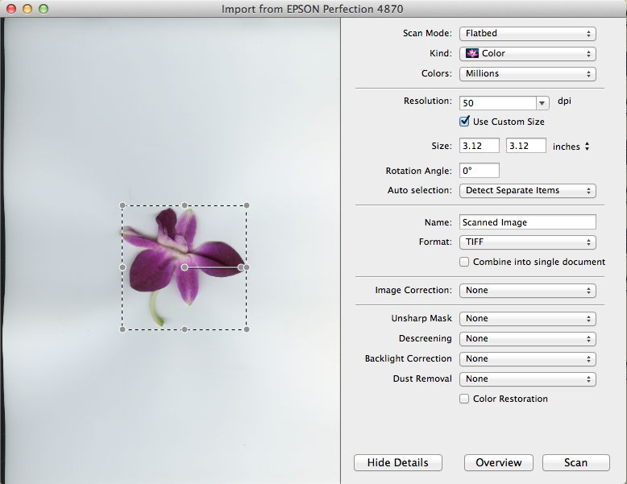Click the Hide Details button
Viewport: 627px width, 484px height.
point(397,462)
